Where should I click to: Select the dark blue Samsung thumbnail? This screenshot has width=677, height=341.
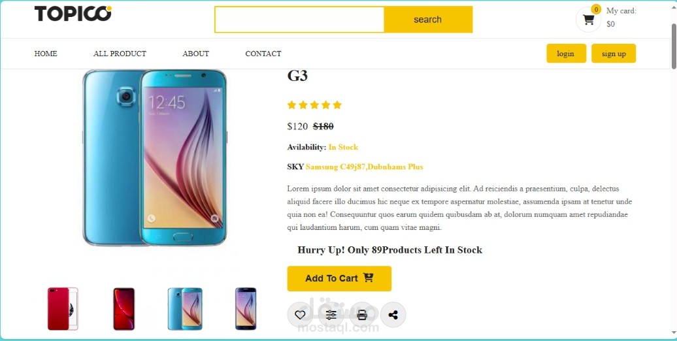tap(246, 308)
